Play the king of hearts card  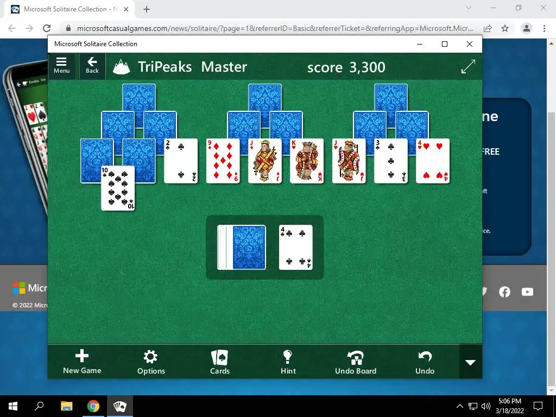[307, 161]
